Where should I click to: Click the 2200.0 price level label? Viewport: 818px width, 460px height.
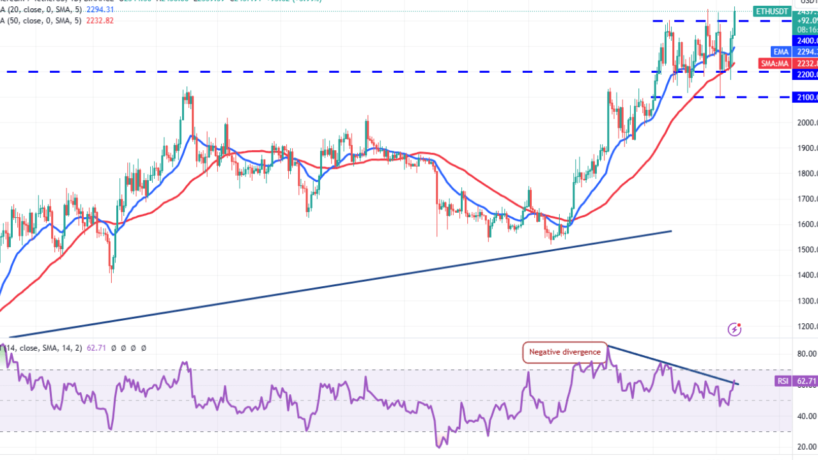(805, 75)
